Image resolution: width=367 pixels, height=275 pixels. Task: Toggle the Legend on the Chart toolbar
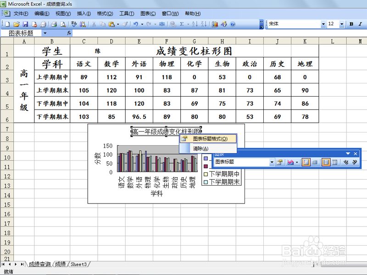306,162
